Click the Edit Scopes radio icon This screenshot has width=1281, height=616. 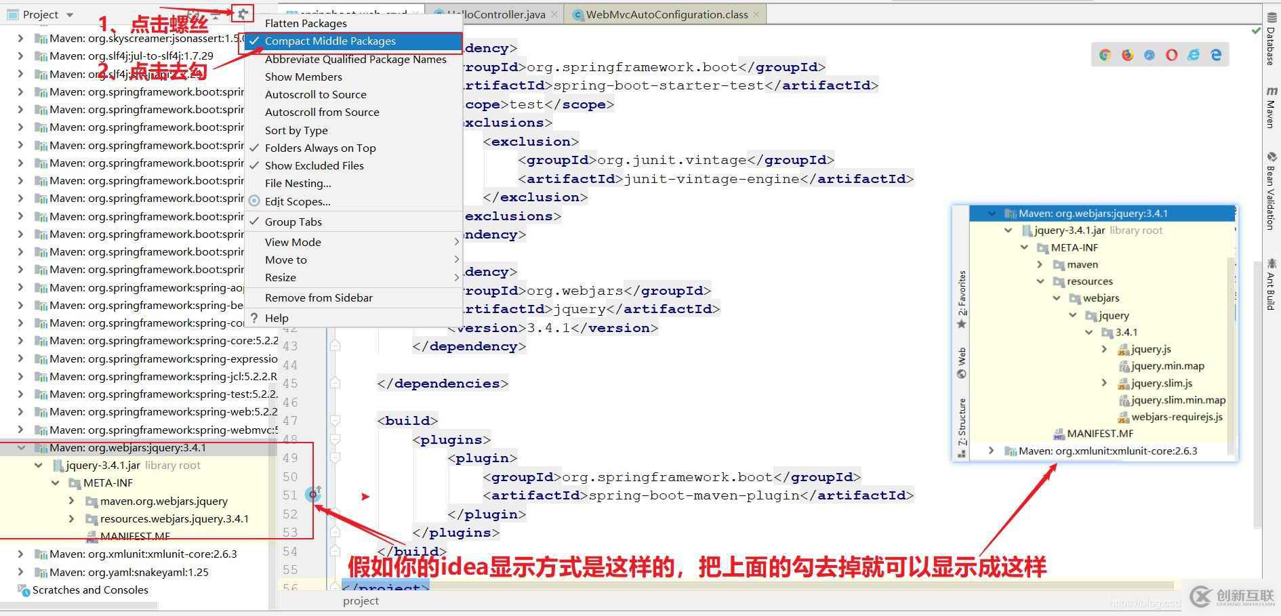point(254,201)
